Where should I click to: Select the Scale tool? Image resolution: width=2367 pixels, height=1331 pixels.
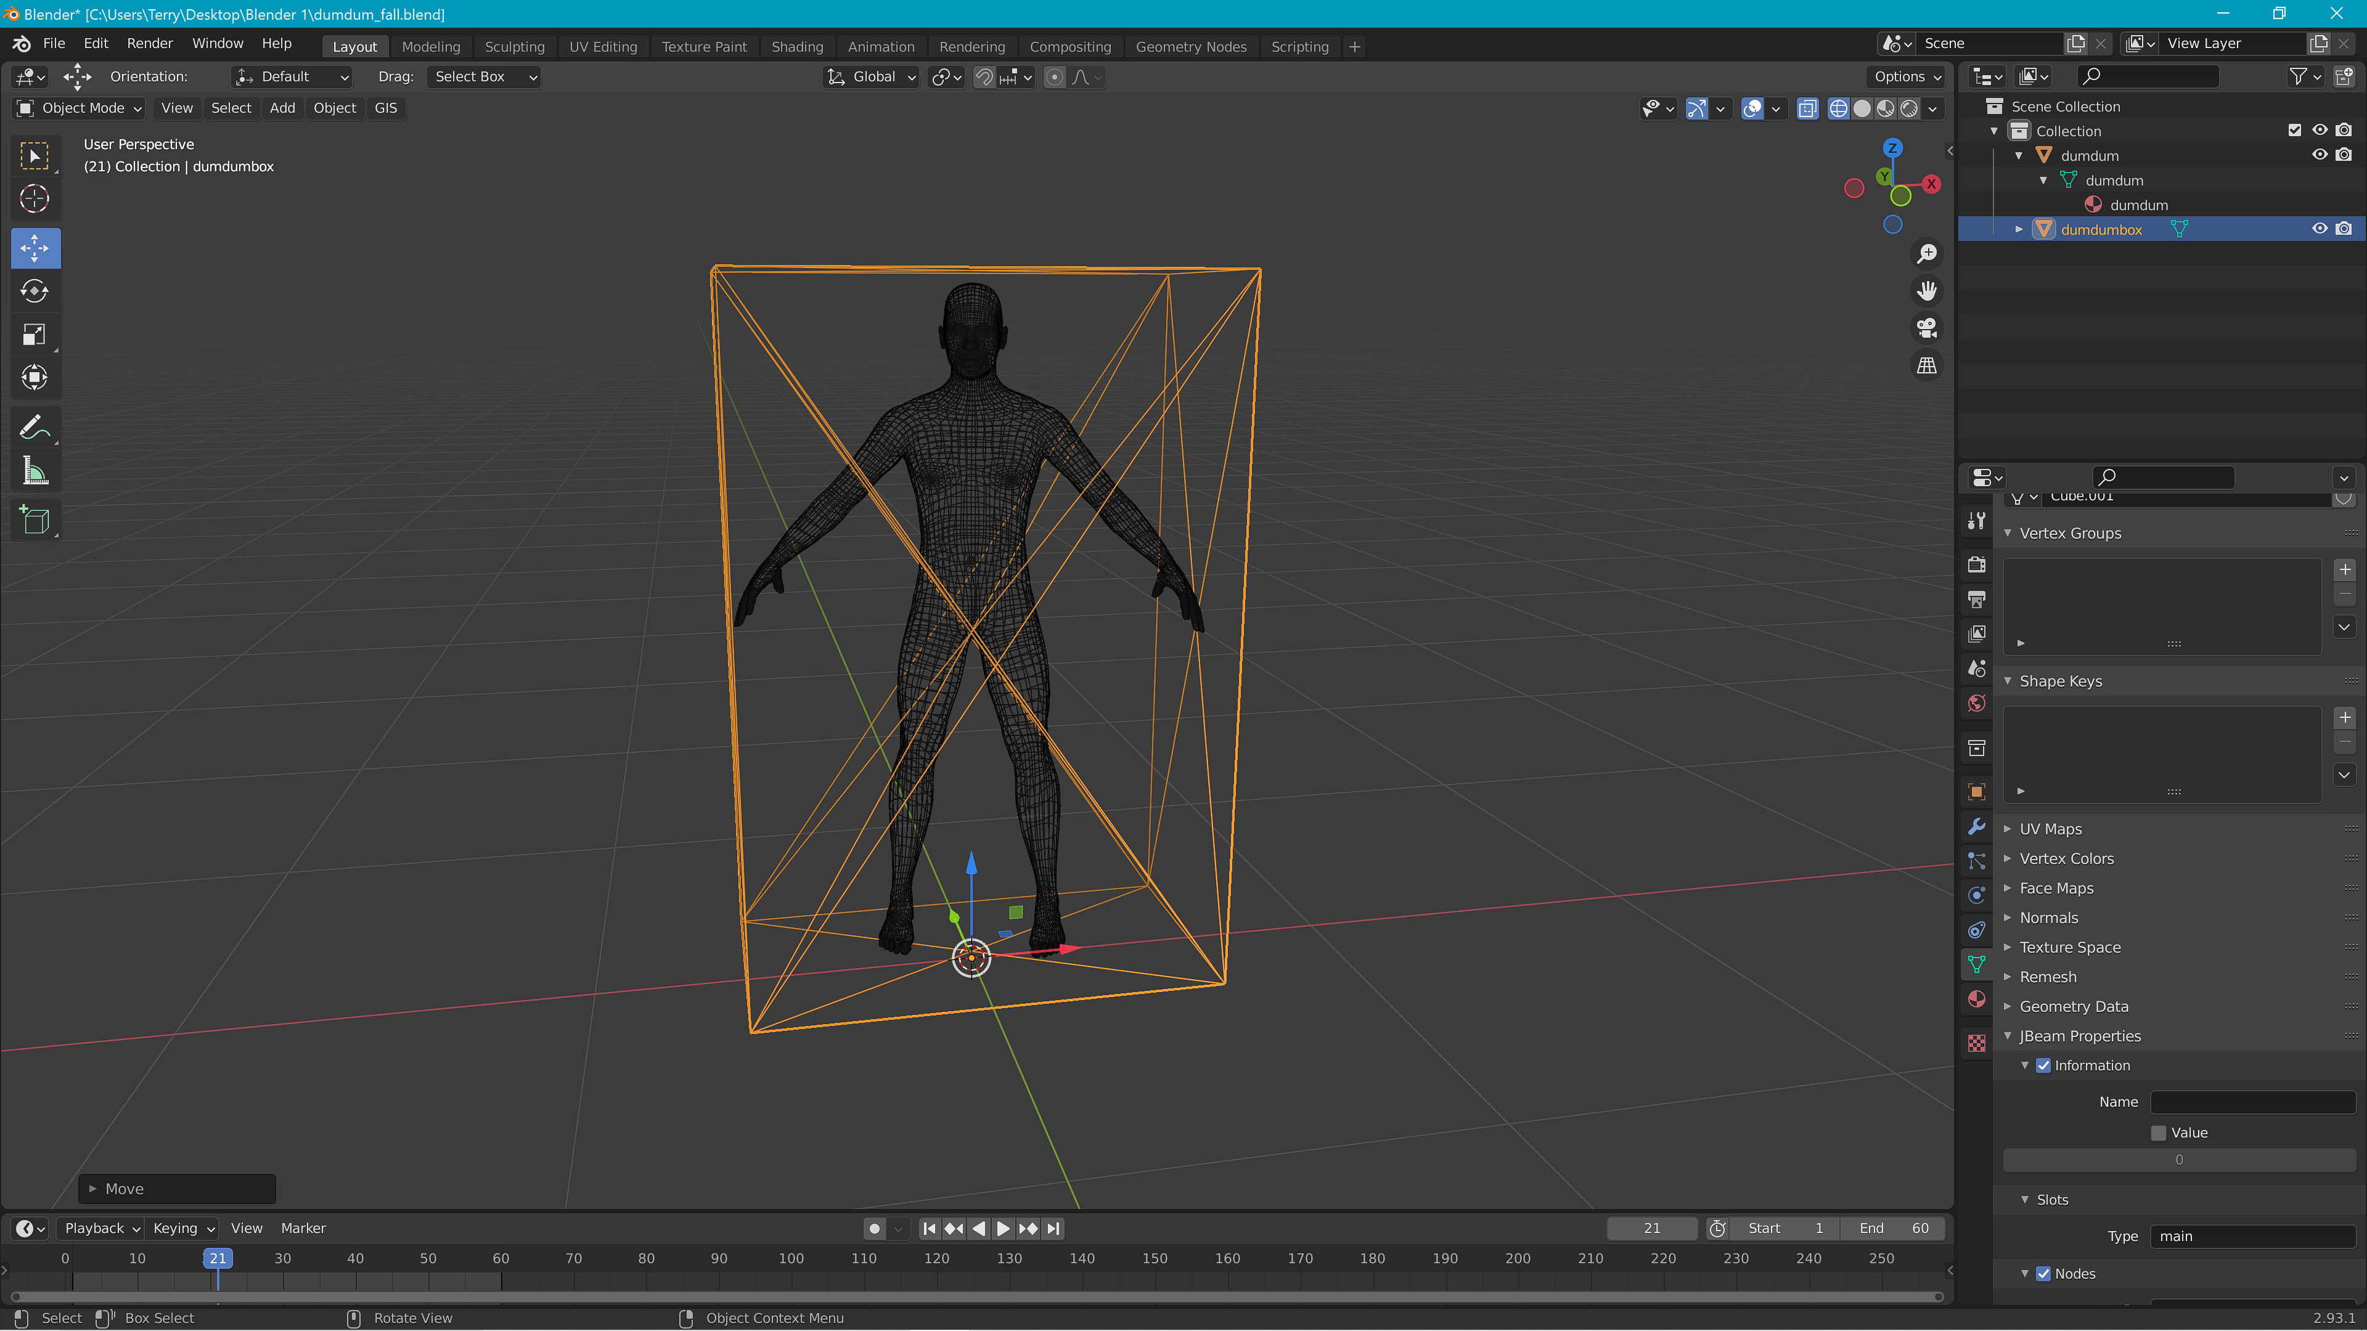point(35,335)
